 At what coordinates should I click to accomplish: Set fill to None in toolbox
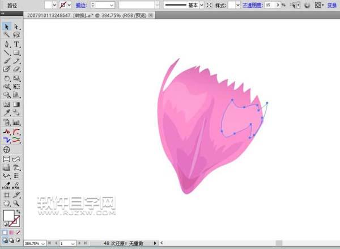click(x=17, y=232)
